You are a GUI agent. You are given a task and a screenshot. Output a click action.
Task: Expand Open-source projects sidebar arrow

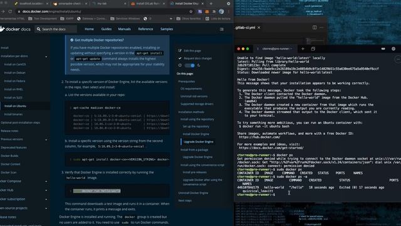46,208
